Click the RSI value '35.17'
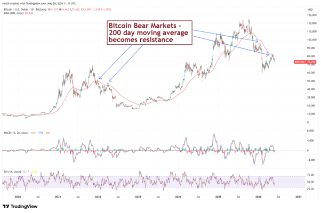This screenshot has width=321, height=213. point(26,171)
